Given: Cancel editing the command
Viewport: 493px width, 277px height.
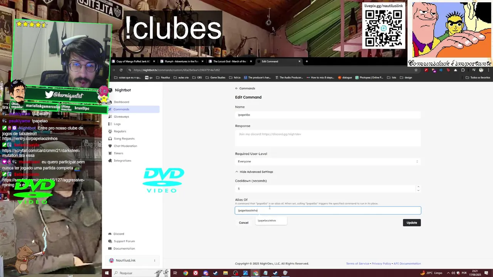Looking at the screenshot, I should click(243, 223).
